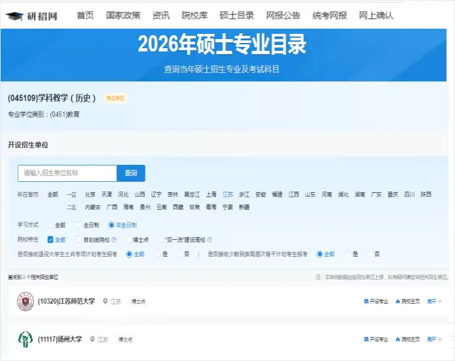Open 统考网报 navigation item
Screen dimensions: 455x361
330,16
